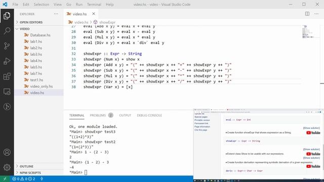Open the File menu
This screenshot has width=324, height=182.
[15, 5]
